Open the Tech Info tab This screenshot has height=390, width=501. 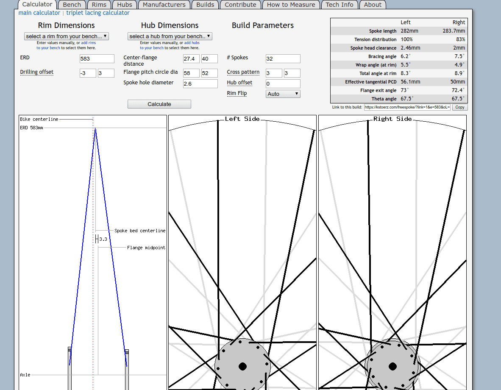click(339, 5)
